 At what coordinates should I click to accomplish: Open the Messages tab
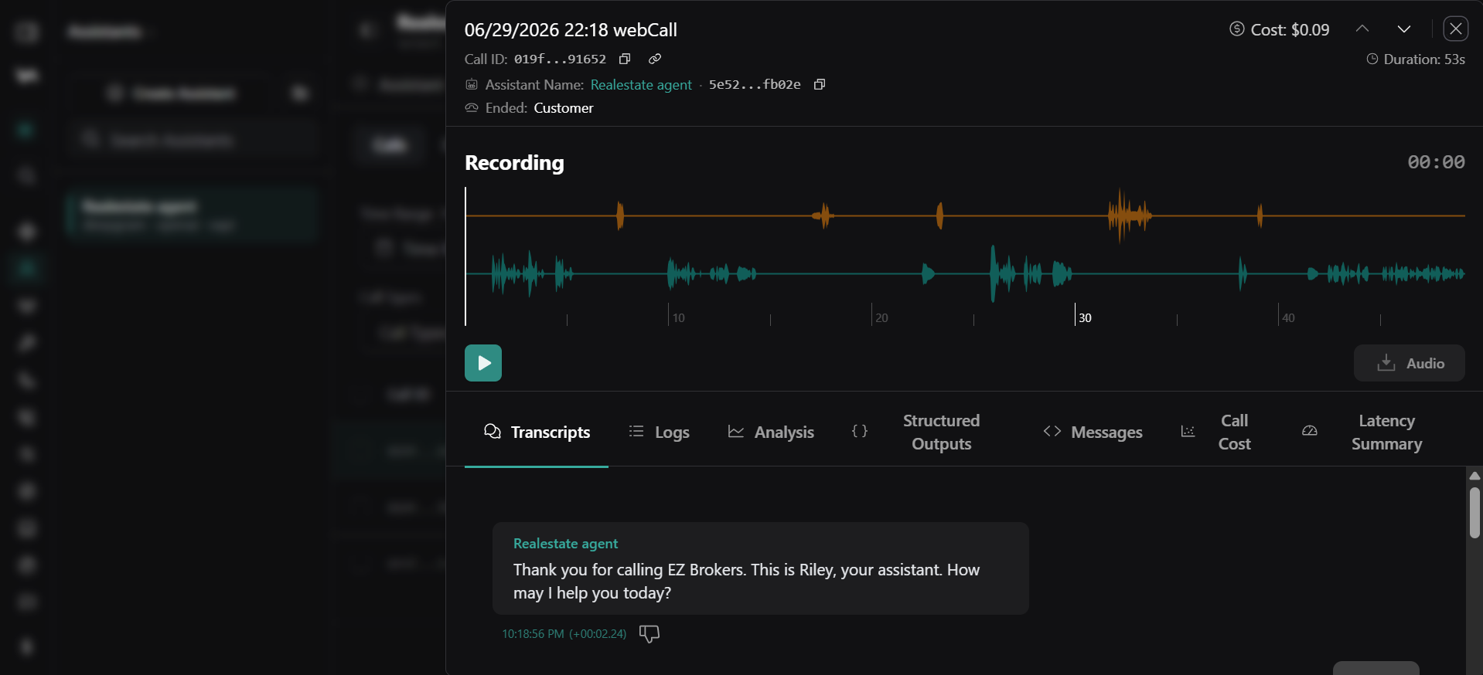1093,432
